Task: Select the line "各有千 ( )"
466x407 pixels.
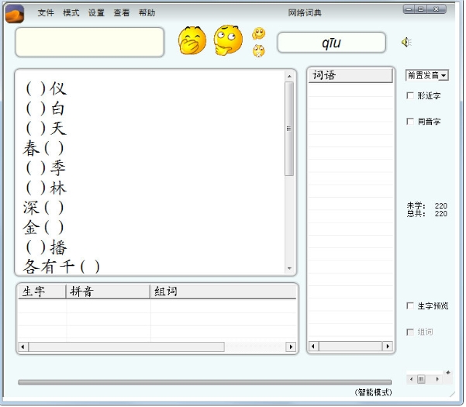Action: click(61, 267)
